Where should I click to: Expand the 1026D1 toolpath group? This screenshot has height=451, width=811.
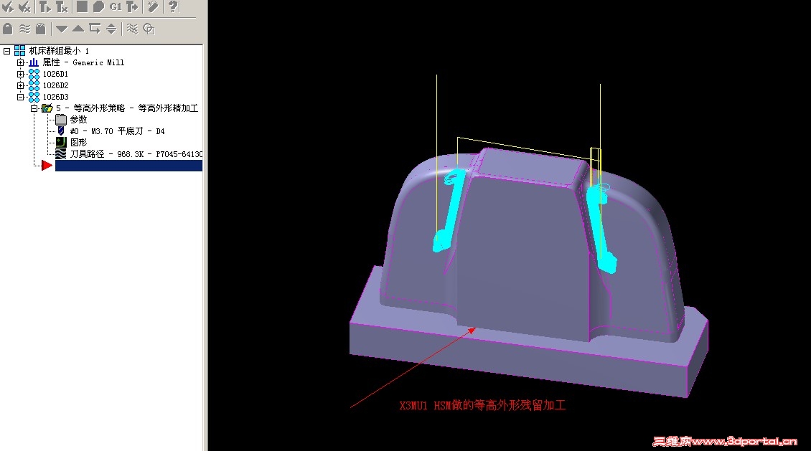coord(20,74)
